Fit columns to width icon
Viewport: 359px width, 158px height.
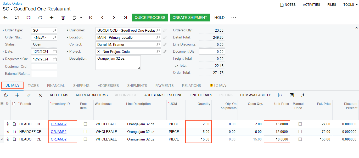280,95
